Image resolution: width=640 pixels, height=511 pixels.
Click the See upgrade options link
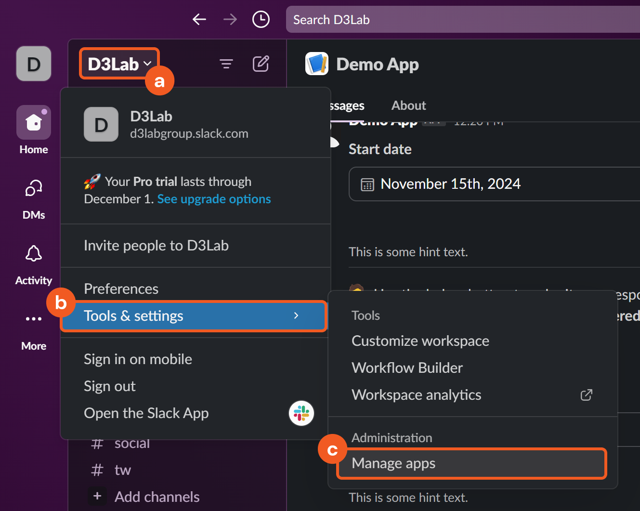(214, 199)
